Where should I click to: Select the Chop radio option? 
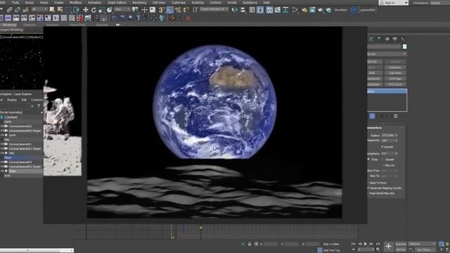pyautogui.click(x=368, y=160)
